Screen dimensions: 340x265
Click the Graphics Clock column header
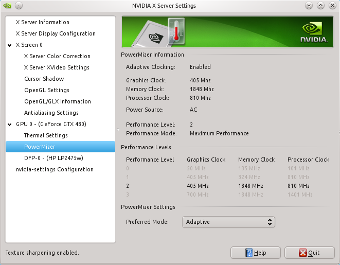click(206, 160)
